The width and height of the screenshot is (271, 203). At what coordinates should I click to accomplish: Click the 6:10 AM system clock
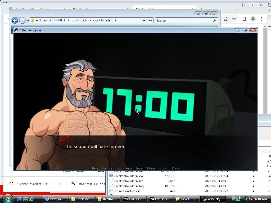261,199
